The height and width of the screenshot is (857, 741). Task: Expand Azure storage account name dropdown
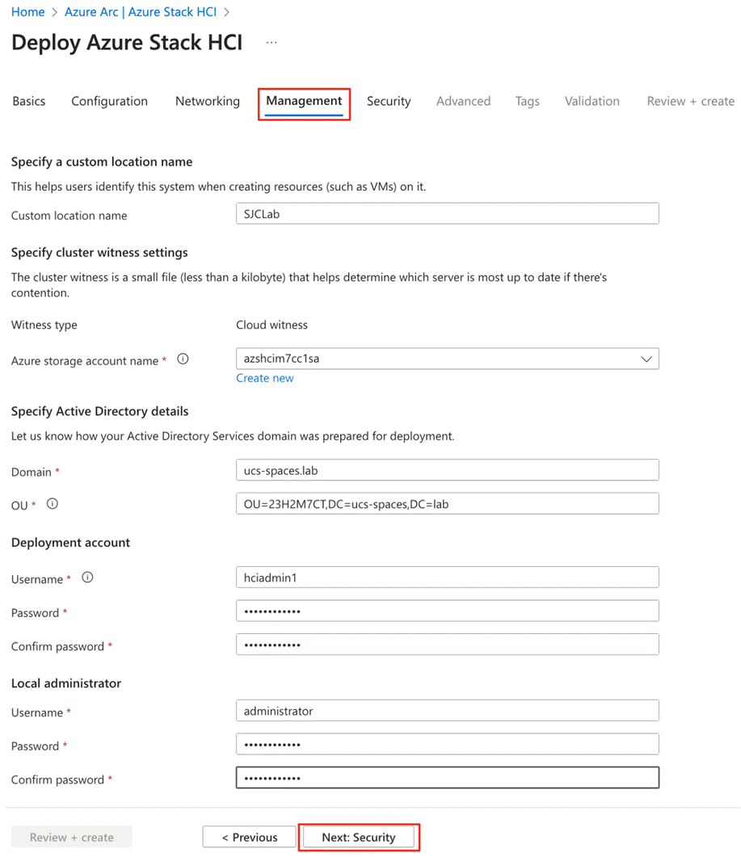[x=646, y=359]
